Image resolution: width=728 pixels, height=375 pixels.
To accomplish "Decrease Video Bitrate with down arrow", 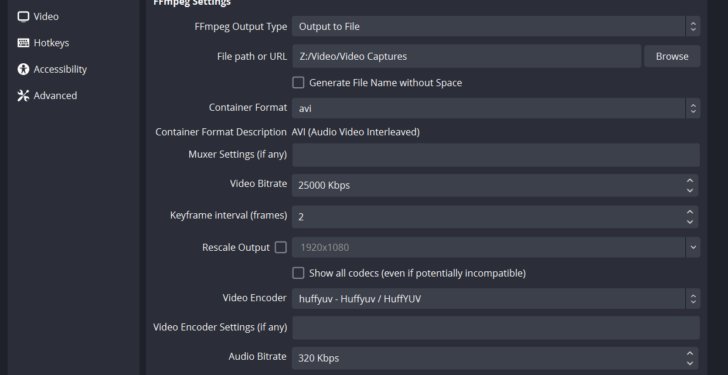I will click(690, 190).
